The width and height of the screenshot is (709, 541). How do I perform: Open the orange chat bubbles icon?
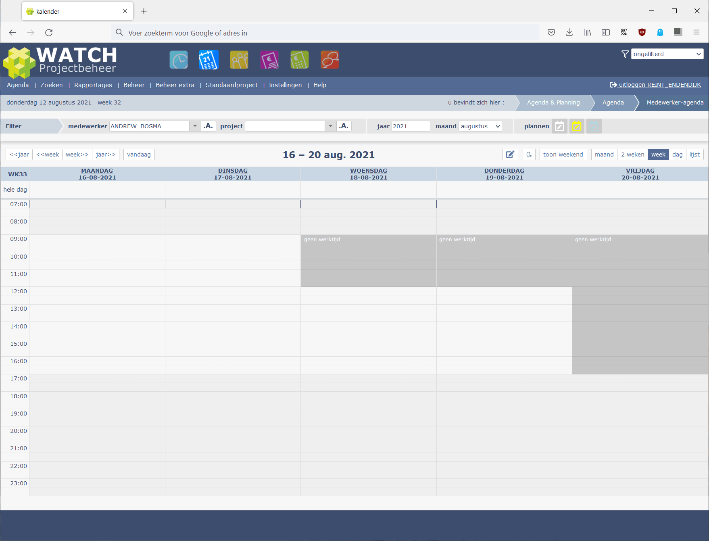tap(330, 60)
